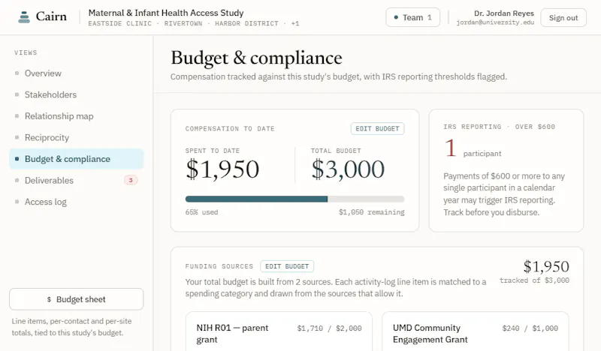The height and width of the screenshot is (351, 601).
Task: Sign out of the account
Action: click(x=563, y=17)
